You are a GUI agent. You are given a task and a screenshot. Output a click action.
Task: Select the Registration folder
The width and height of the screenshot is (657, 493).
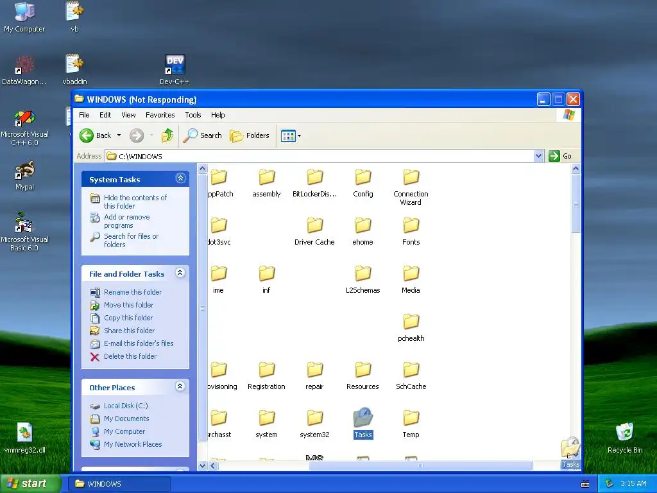[x=266, y=376]
